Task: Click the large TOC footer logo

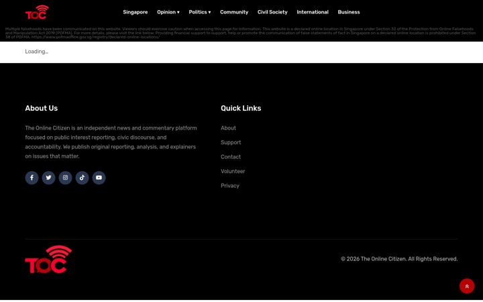Action: tap(49, 260)
